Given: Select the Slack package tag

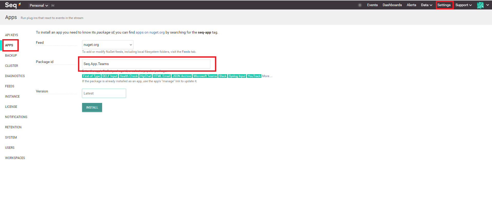Looking at the screenshot, I should click(x=223, y=76).
